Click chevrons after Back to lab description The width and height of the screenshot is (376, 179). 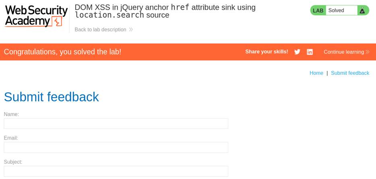coord(131,30)
